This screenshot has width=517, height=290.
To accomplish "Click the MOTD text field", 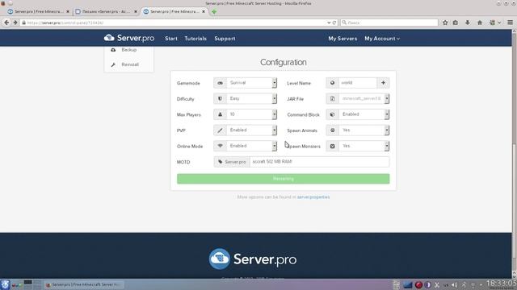I will pos(320,162).
